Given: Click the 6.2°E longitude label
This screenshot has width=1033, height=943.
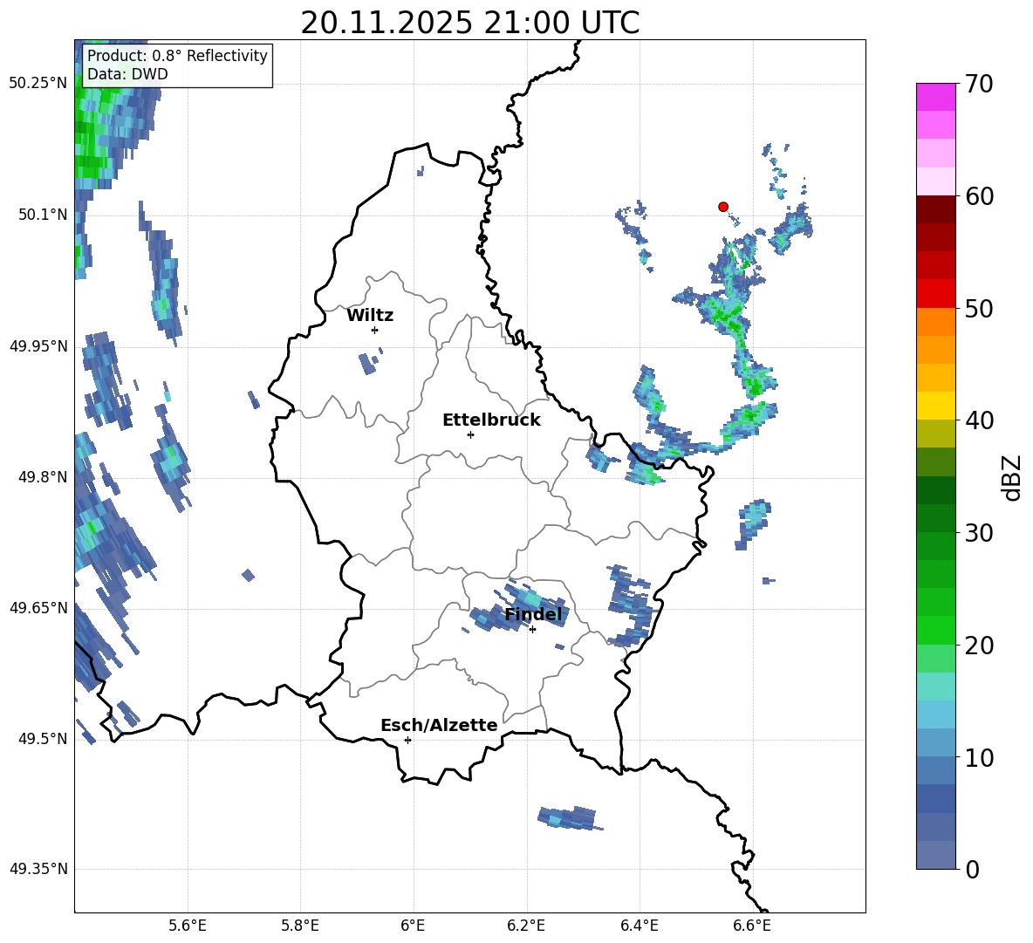Looking at the screenshot, I should click(526, 926).
